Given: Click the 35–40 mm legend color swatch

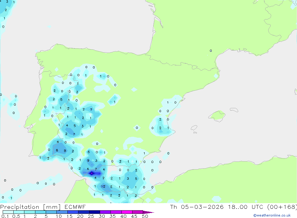Looking at the screenshot, I should coord(116,212).
